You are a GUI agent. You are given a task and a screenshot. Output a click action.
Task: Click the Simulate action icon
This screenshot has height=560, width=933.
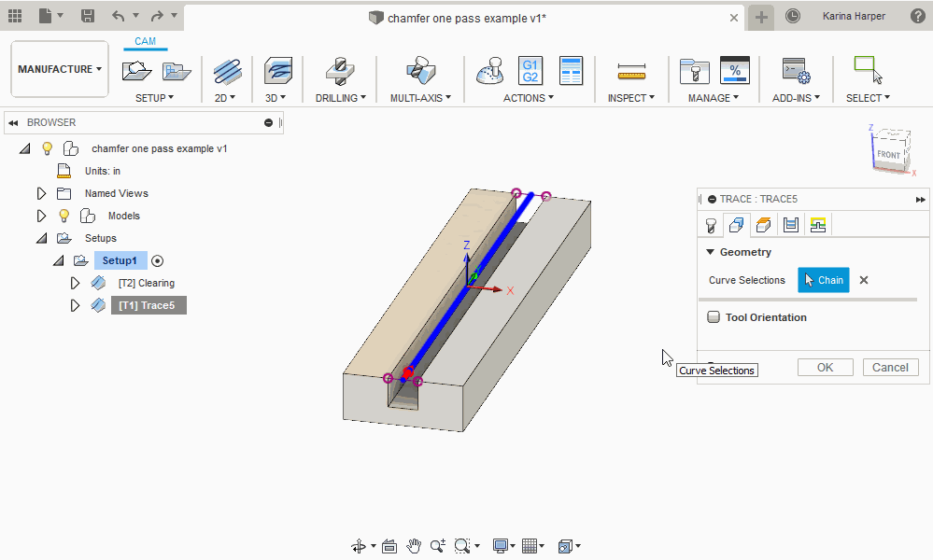point(490,71)
